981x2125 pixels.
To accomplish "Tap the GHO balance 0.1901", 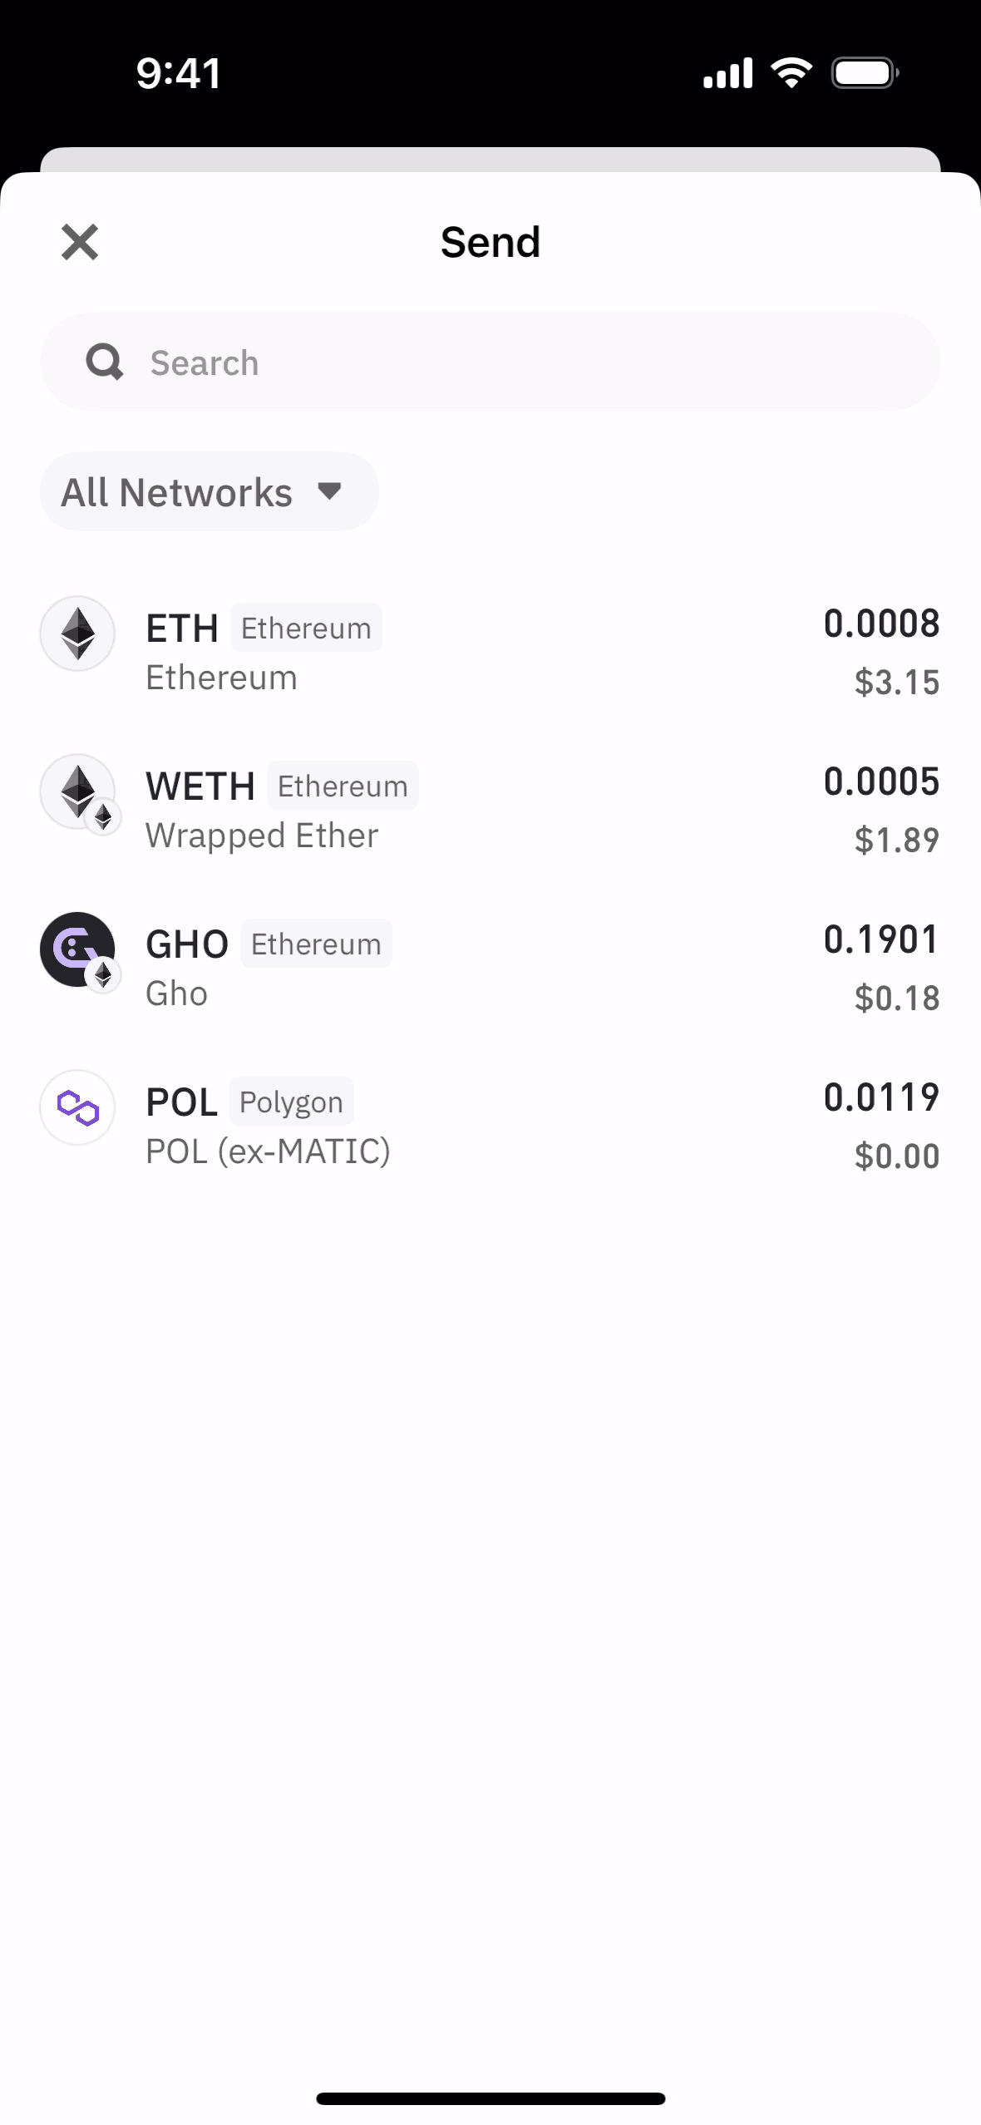I will click(881, 939).
